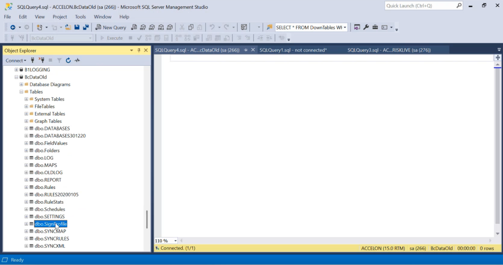The image size is (503, 265).
Task: Open the File menu
Action: click(7, 17)
